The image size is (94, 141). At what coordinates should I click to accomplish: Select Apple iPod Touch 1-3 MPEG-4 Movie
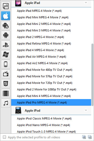pos(51,132)
